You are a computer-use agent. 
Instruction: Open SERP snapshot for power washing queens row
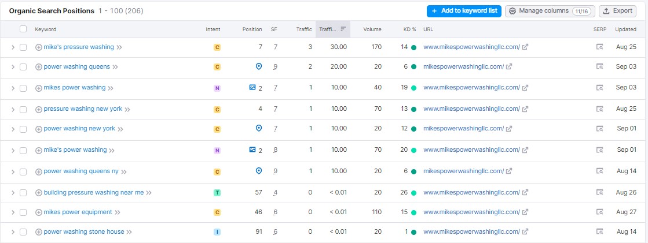coord(600,66)
